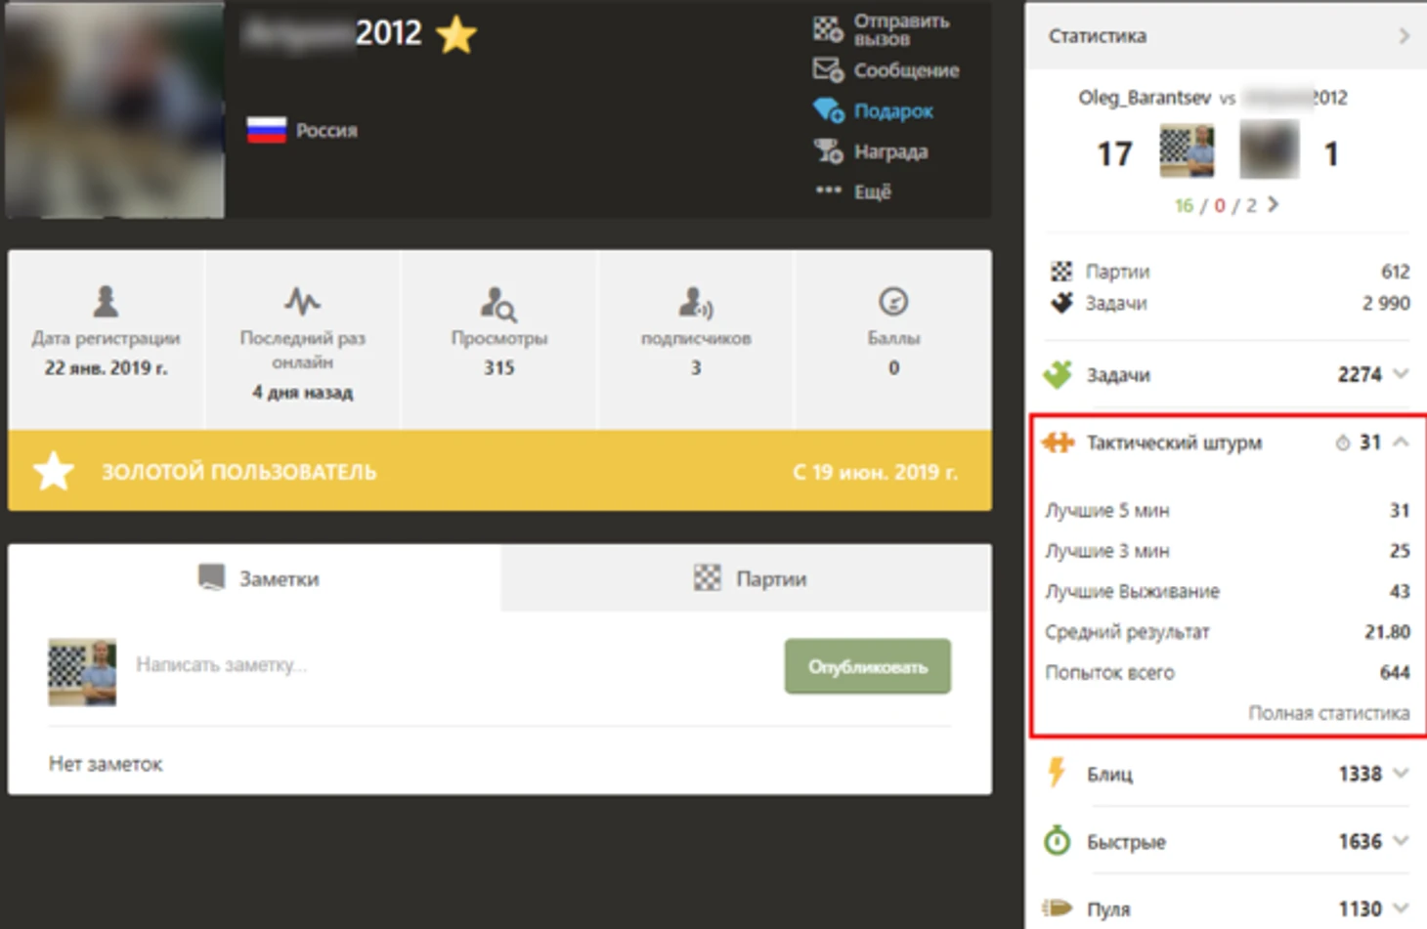This screenshot has height=929, width=1427.
Task: Click the Лучшие 5 мин row
Action: click(x=1227, y=510)
